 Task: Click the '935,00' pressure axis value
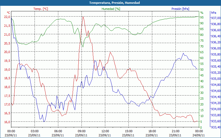[216, 79]
